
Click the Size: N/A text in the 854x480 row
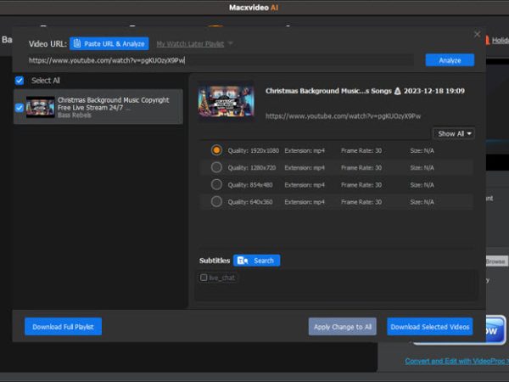click(422, 185)
